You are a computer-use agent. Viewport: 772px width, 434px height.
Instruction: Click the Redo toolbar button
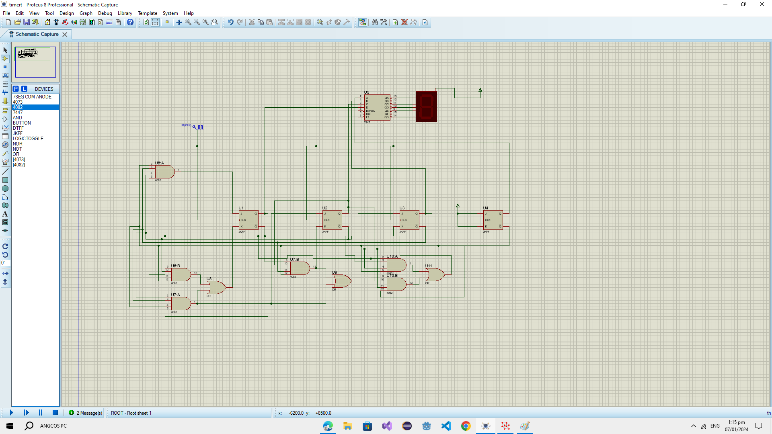point(239,22)
